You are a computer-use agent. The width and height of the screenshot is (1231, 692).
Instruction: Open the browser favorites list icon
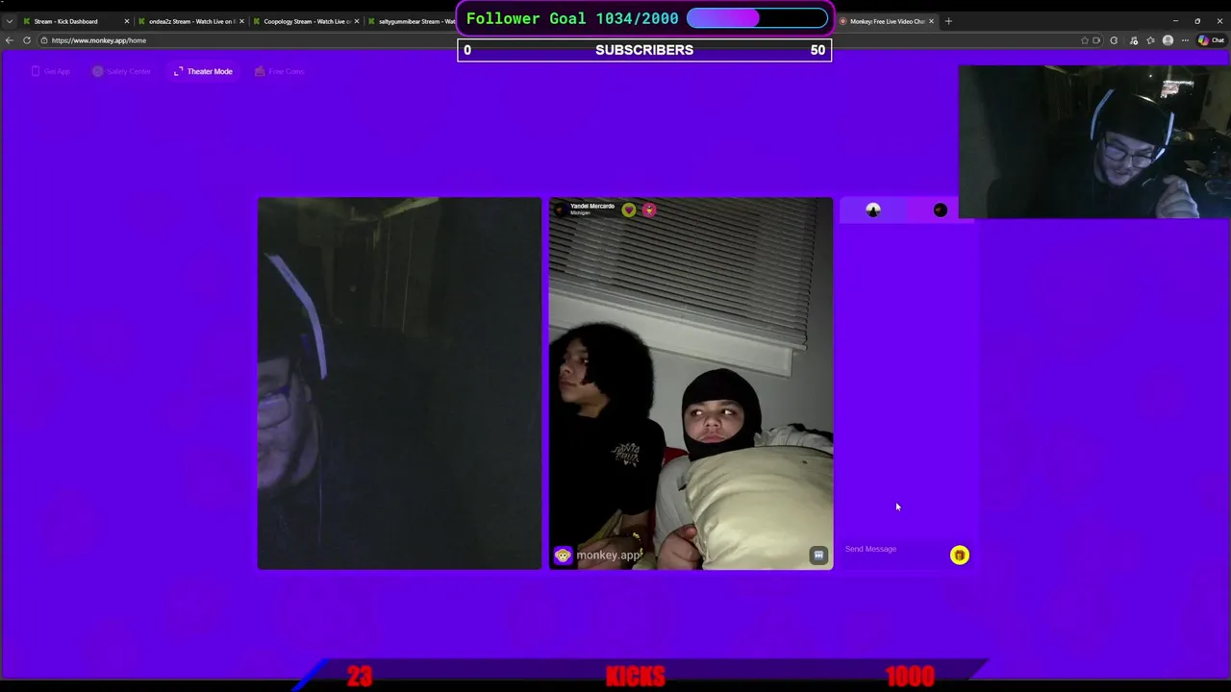coord(1150,40)
